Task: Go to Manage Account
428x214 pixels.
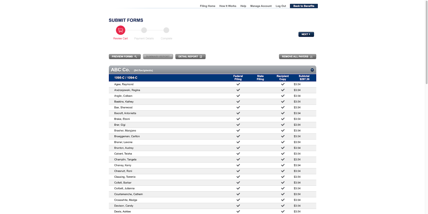Action: pos(261,6)
